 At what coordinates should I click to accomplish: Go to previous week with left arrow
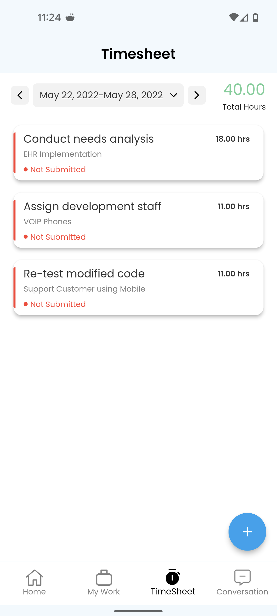point(20,95)
